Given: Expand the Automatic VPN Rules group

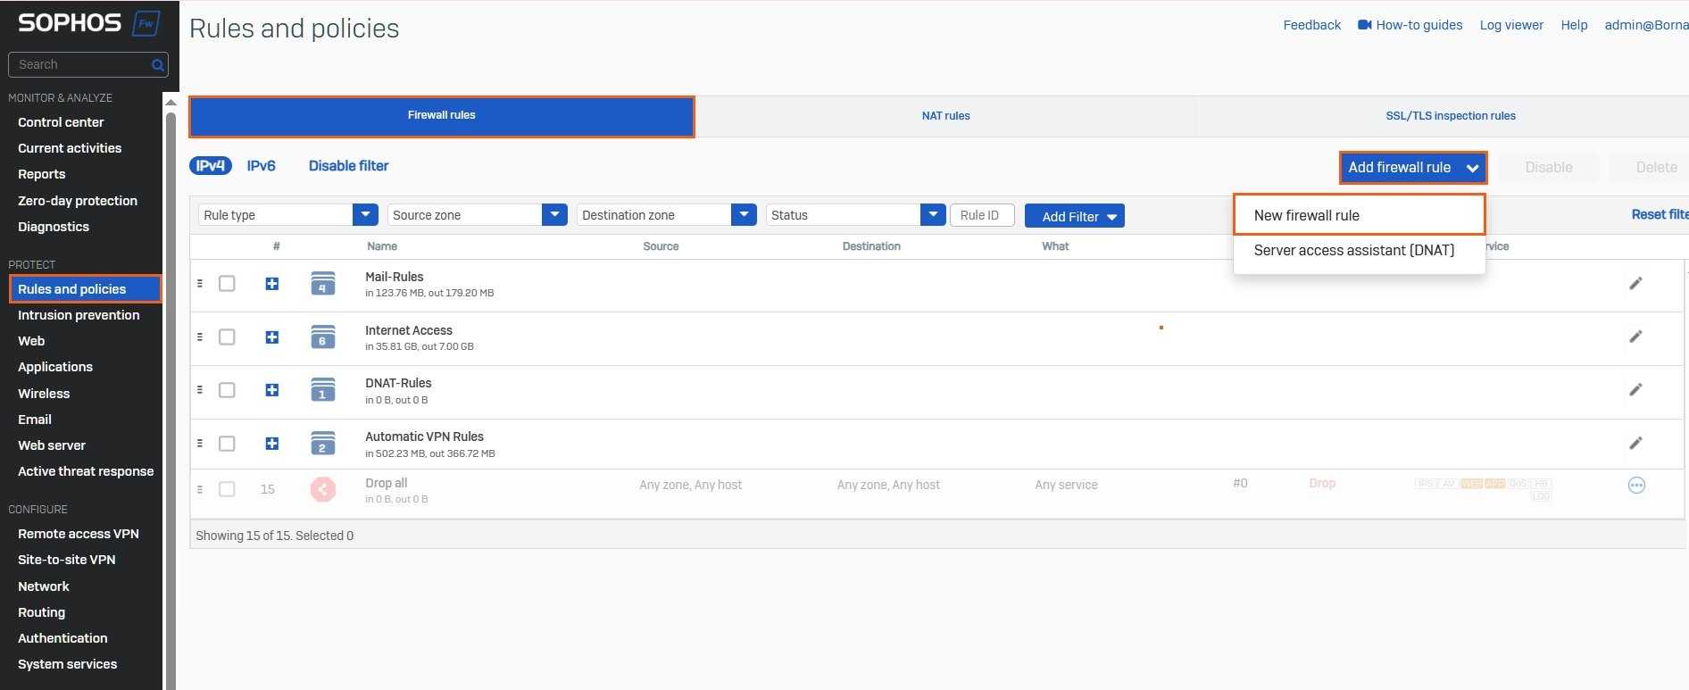Looking at the screenshot, I should [272, 444].
